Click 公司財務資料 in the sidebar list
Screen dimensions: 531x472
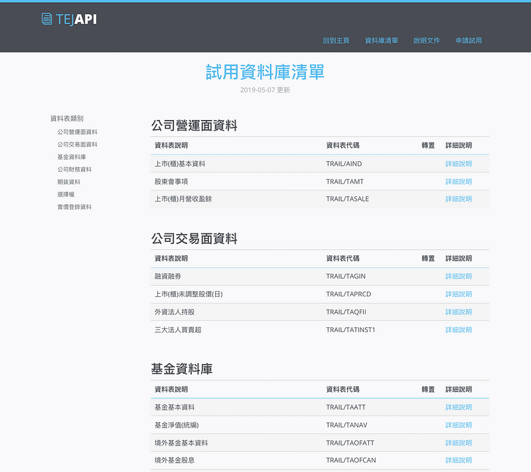point(74,170)
